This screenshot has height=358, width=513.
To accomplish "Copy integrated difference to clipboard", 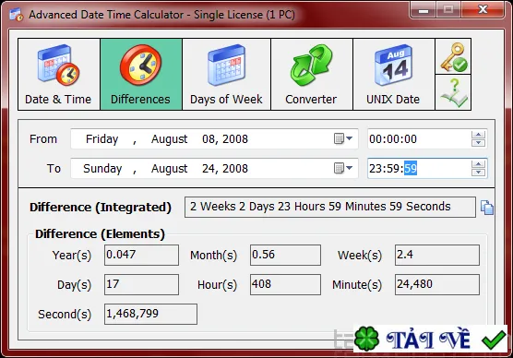I will (487, 208).
